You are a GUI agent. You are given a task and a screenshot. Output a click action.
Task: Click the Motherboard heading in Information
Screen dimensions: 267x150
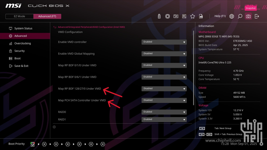coord(207,32)
